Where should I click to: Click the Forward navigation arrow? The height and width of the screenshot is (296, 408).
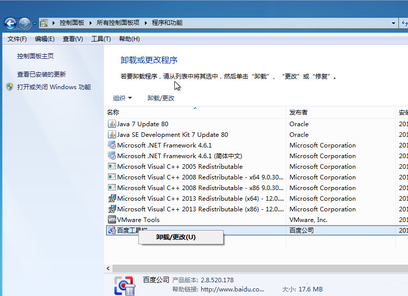point(24,24)
